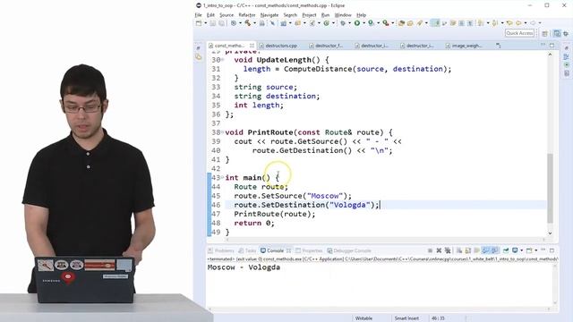Click the Remove Launch X icon in Console
Viewport: 573px width, 322px height.
click(439, 250)
